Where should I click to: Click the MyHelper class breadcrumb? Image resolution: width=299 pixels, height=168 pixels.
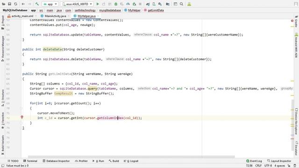pyautogui.click(x=132, y=10)
